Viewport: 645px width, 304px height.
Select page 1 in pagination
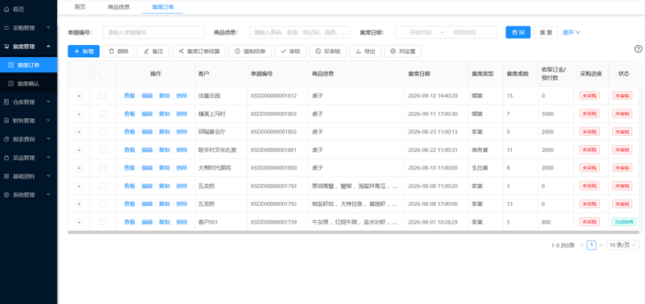click(x=591, y=245)
